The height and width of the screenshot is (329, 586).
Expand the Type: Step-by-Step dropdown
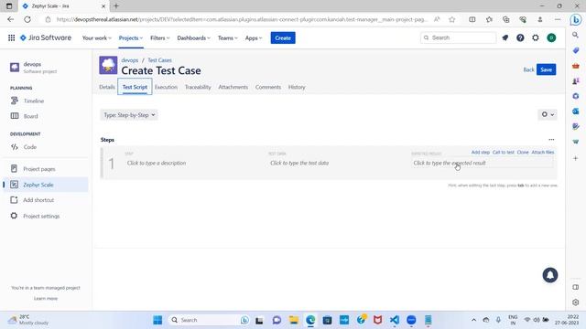click(129, 115)
